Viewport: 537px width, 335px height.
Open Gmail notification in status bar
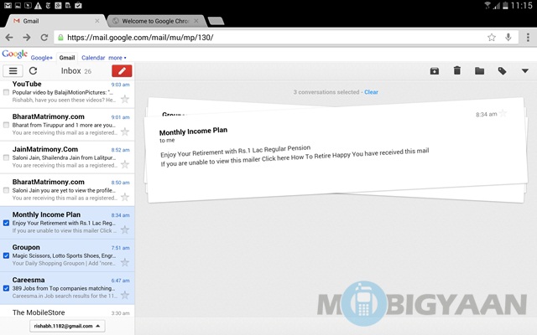point(8,6)
